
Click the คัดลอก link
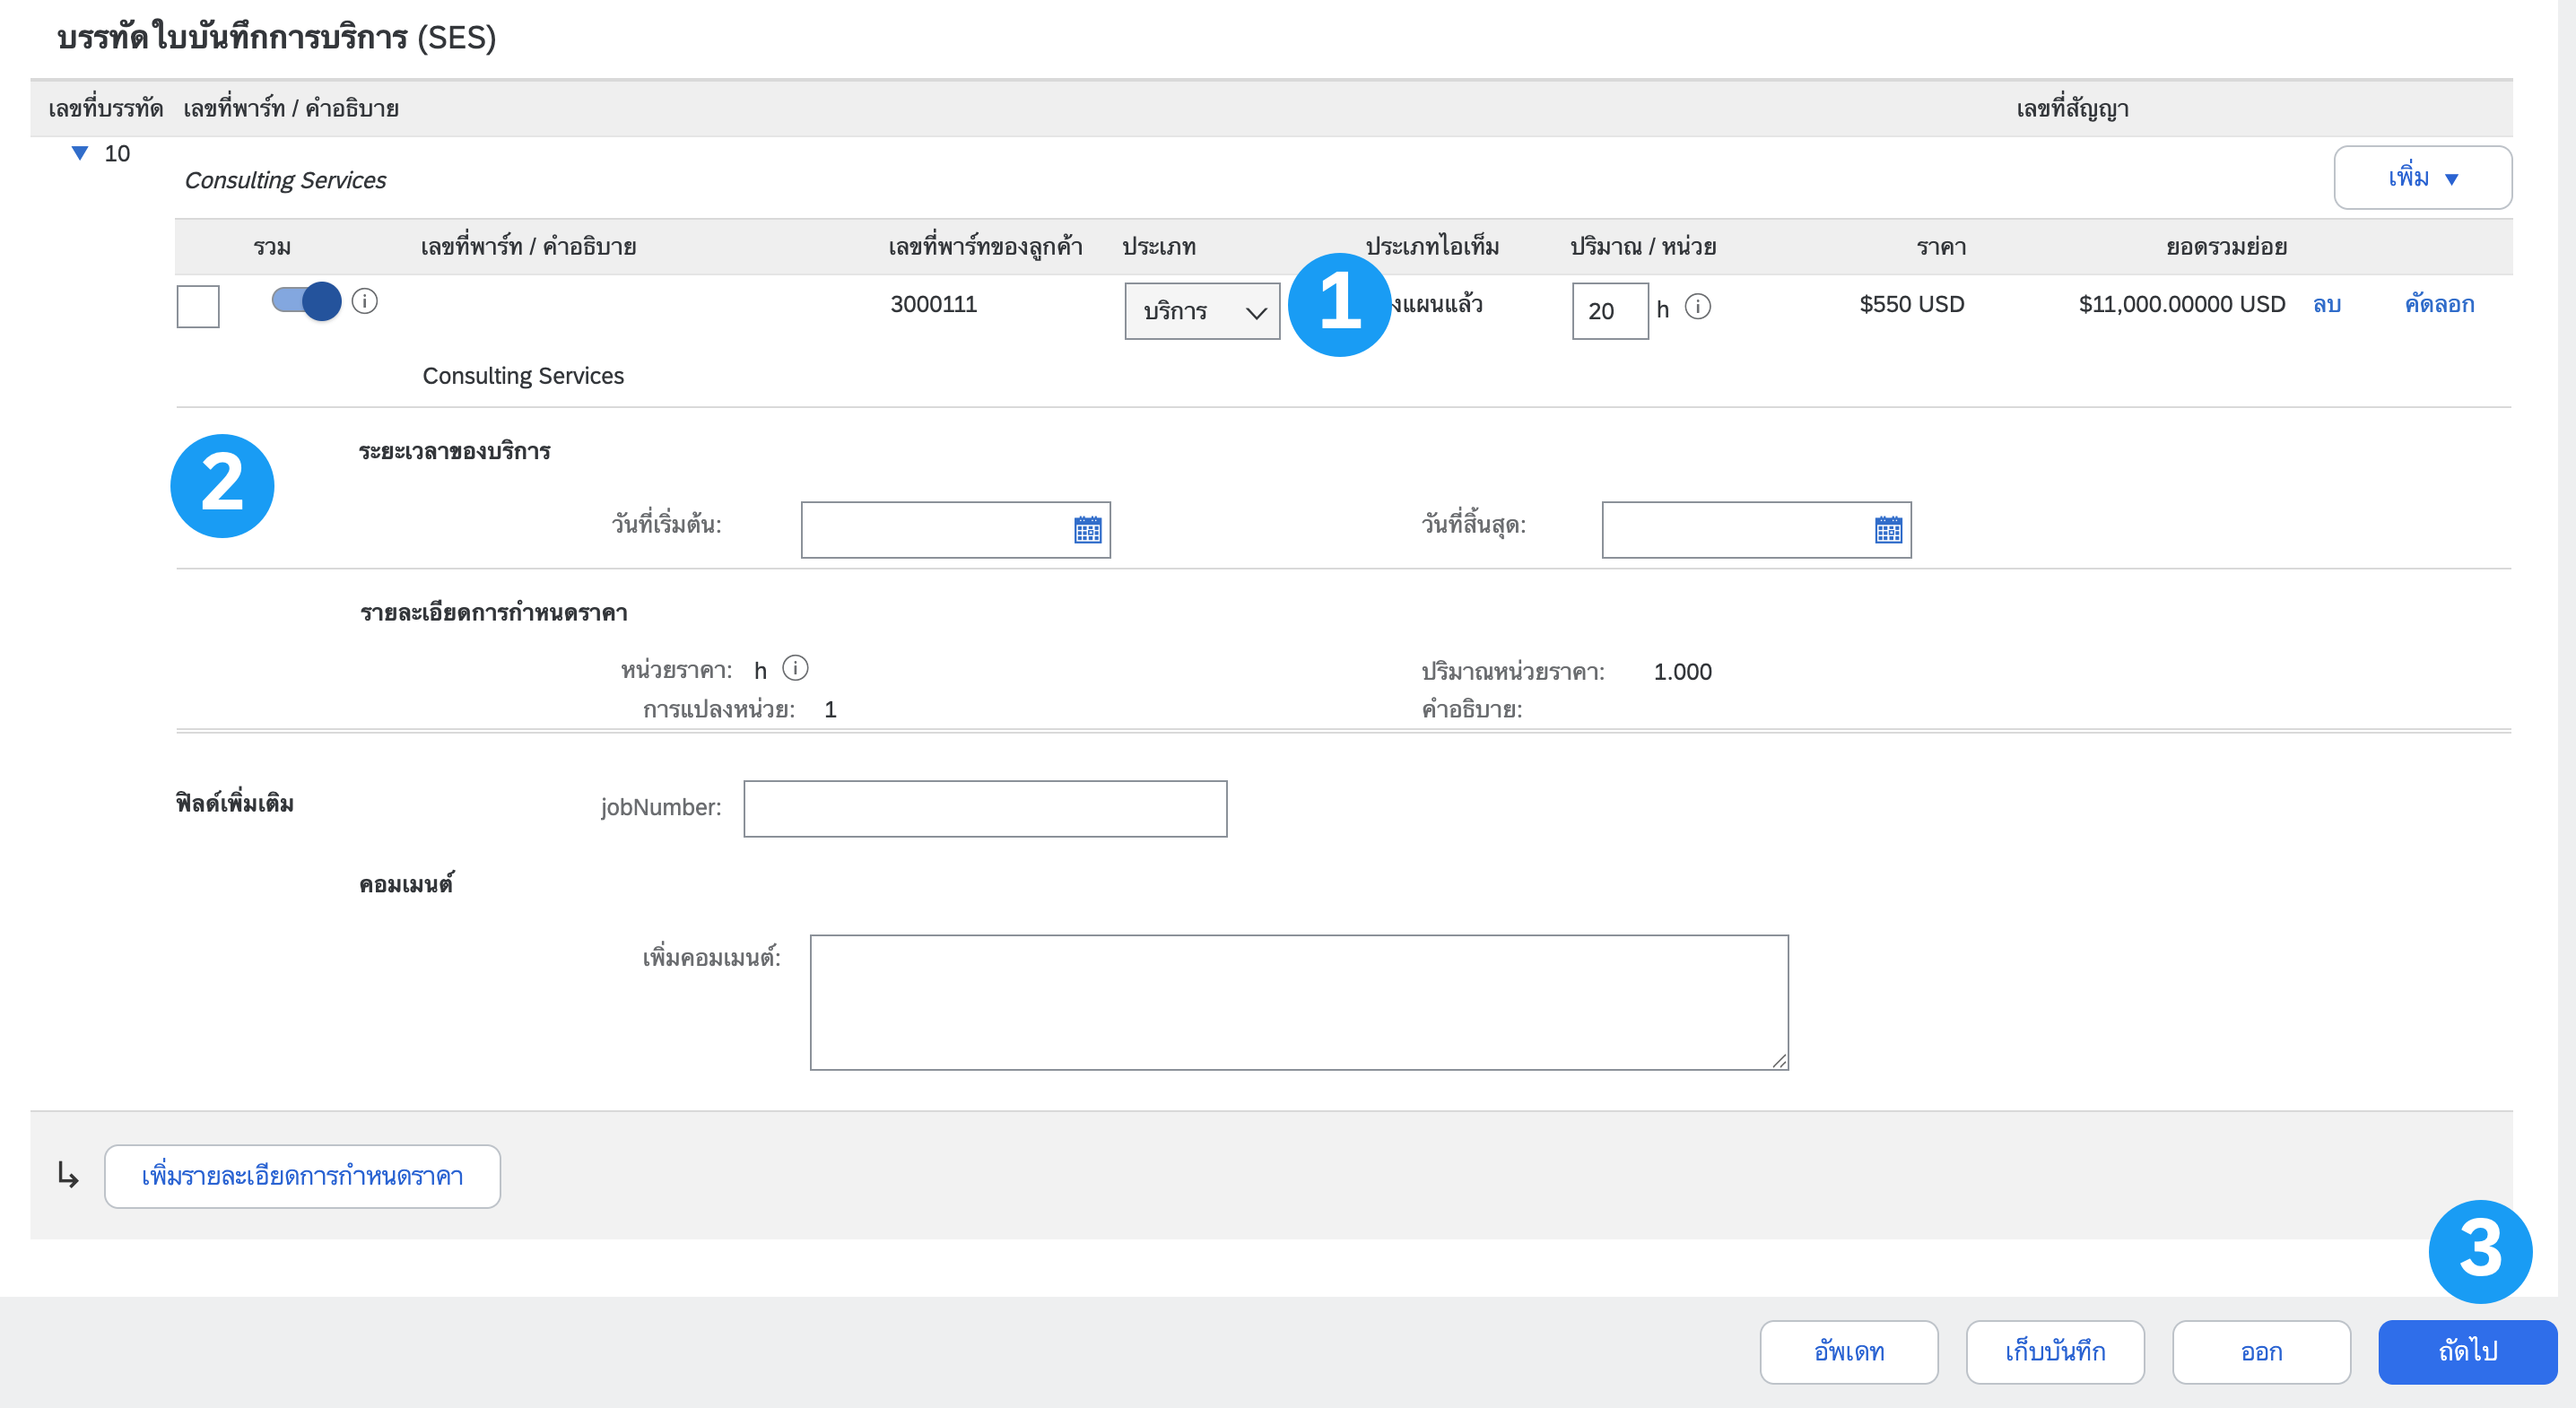point(2438,305)
